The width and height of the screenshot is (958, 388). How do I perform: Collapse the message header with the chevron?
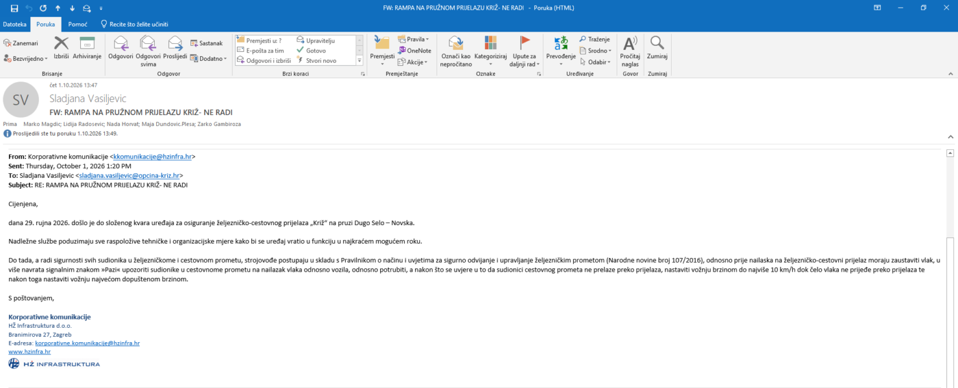[950, 137]
